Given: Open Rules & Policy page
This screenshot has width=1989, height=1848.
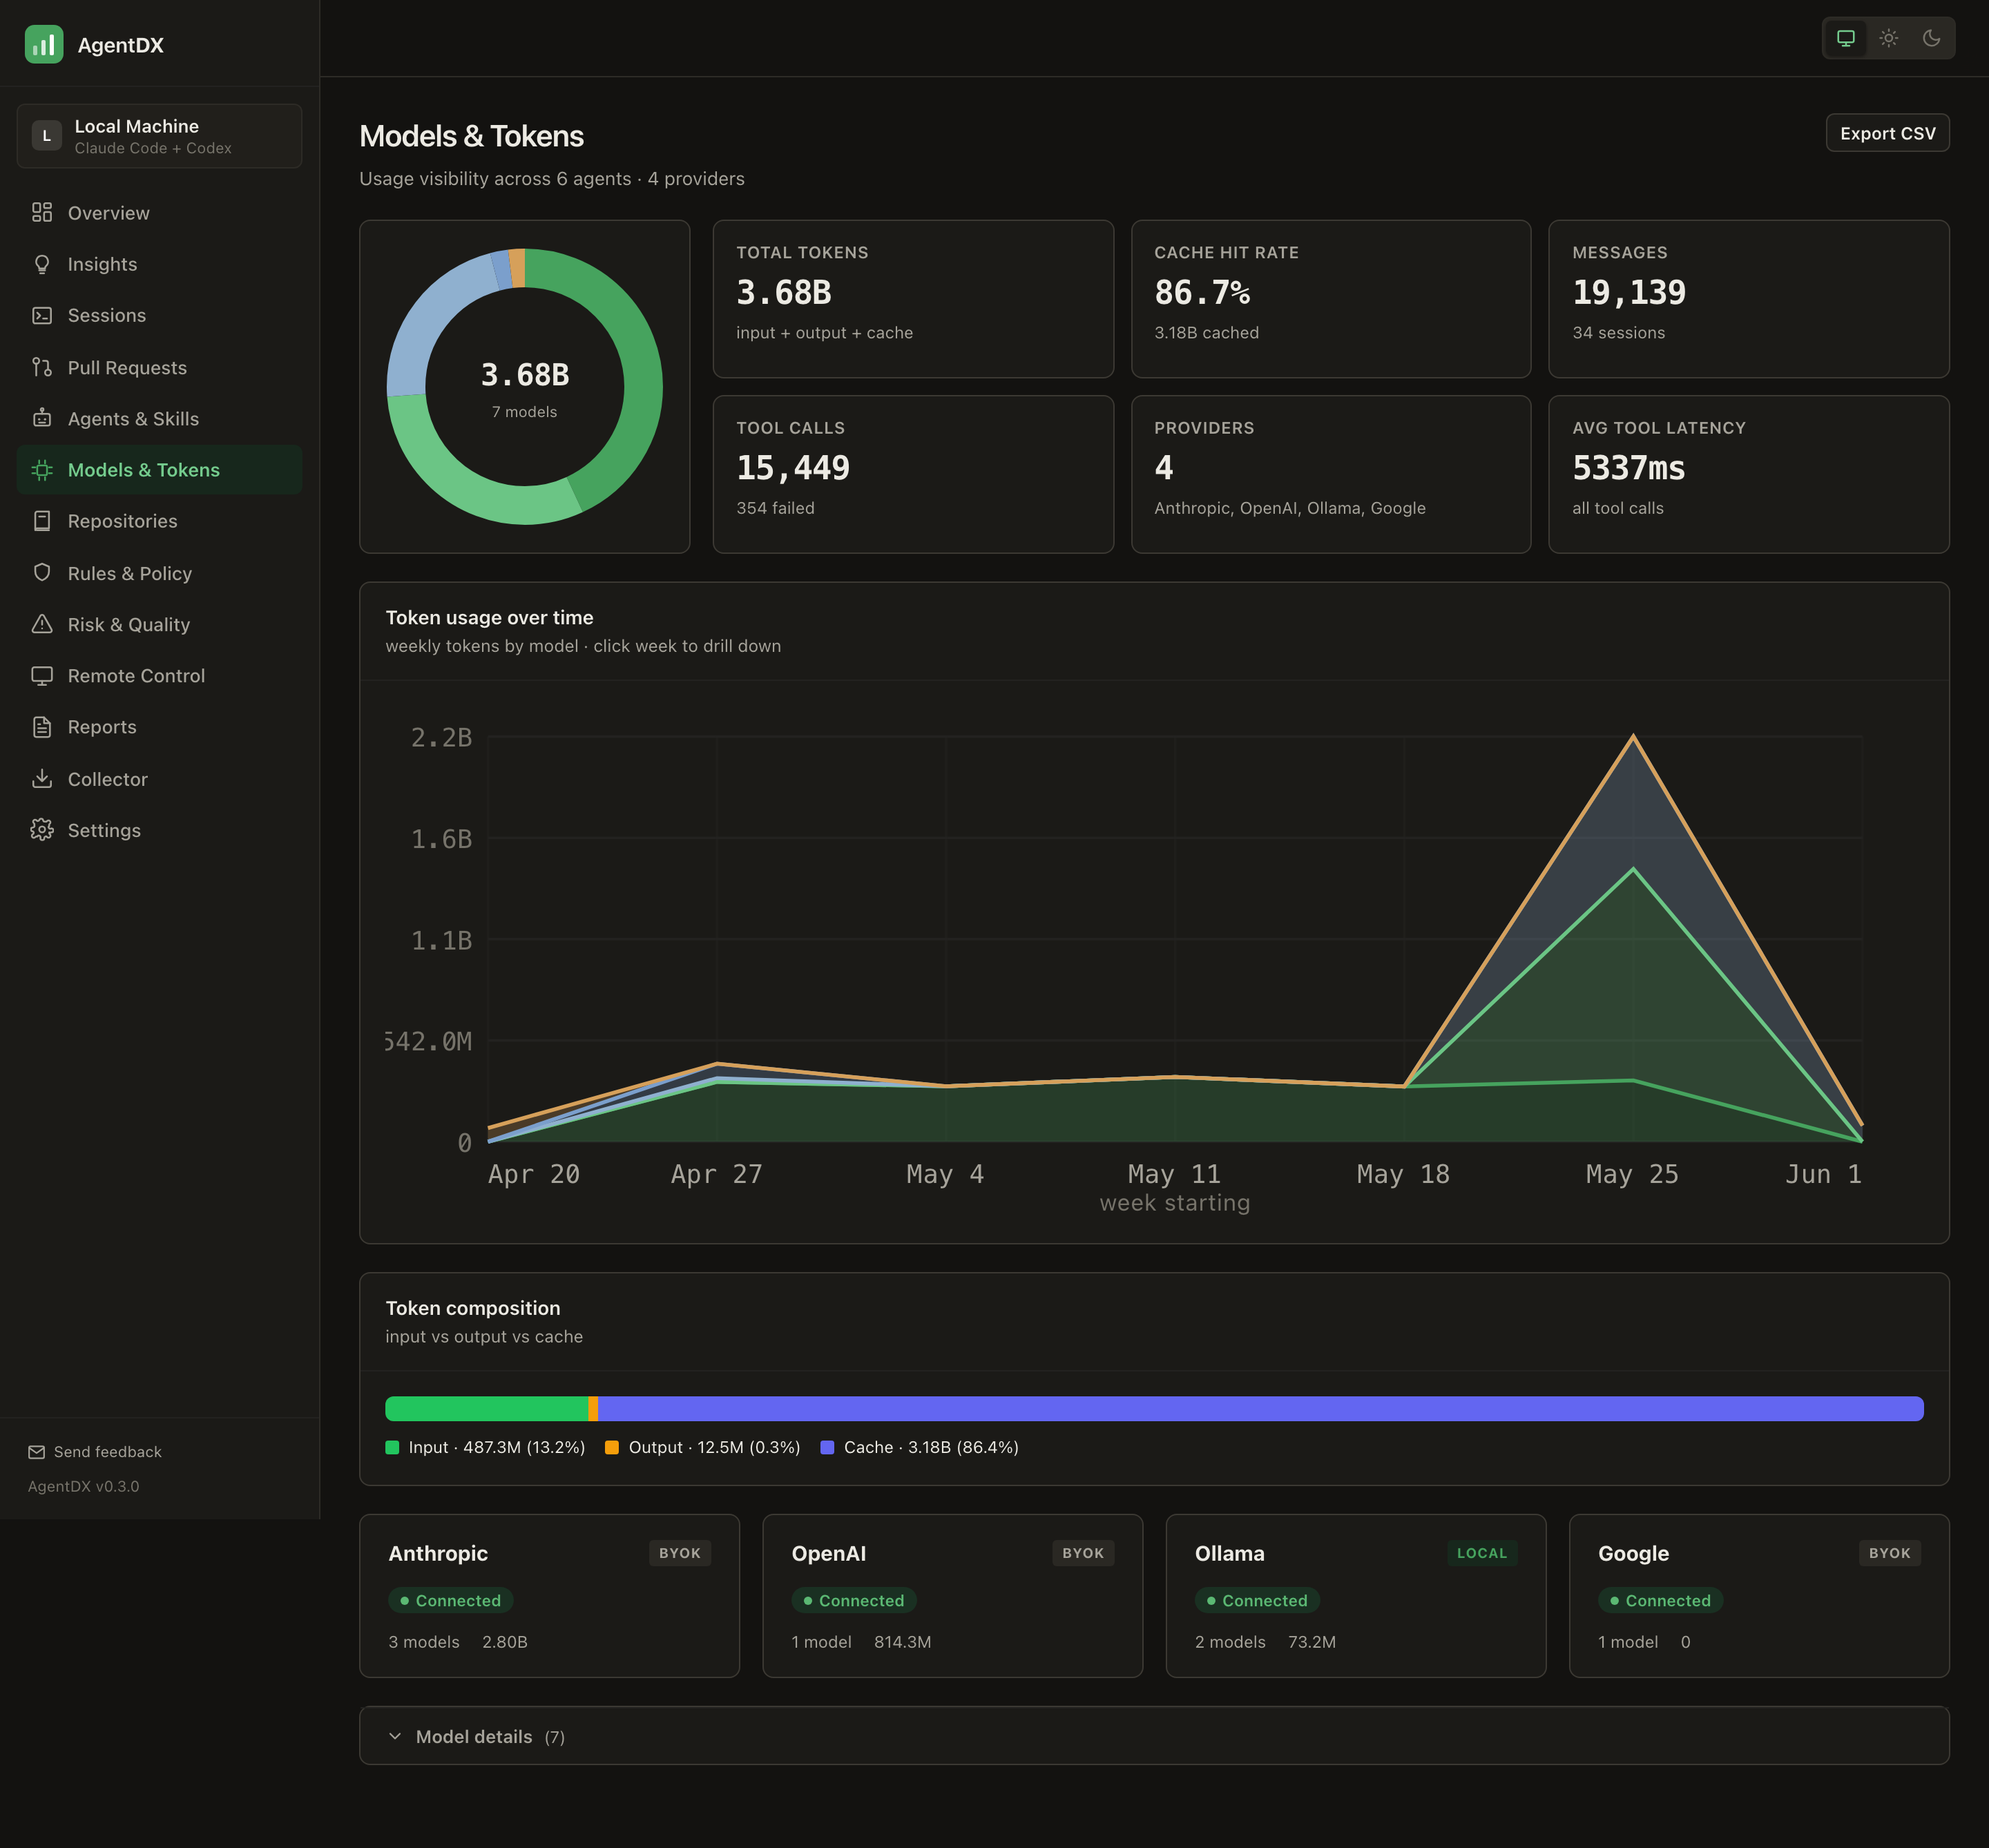Looking at the screenshot, I should (x=159, y=573).
